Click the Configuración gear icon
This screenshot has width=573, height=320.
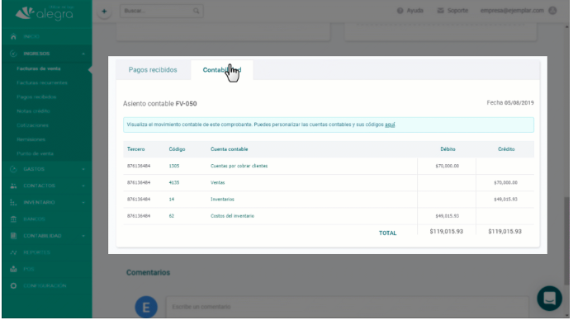[13, 285]
